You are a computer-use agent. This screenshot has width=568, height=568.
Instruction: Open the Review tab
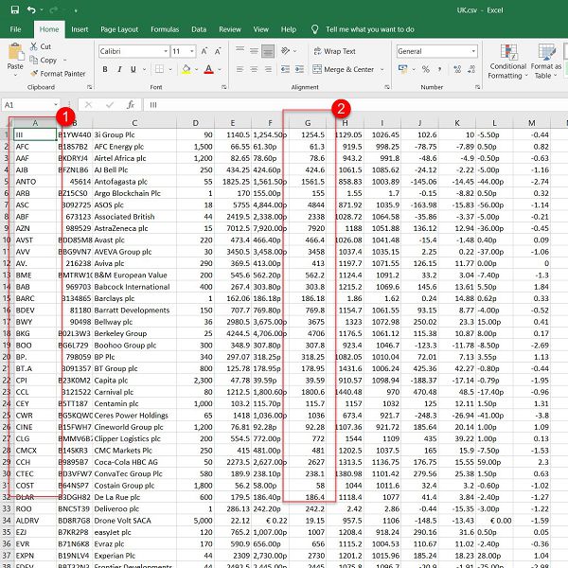[230, 29]
